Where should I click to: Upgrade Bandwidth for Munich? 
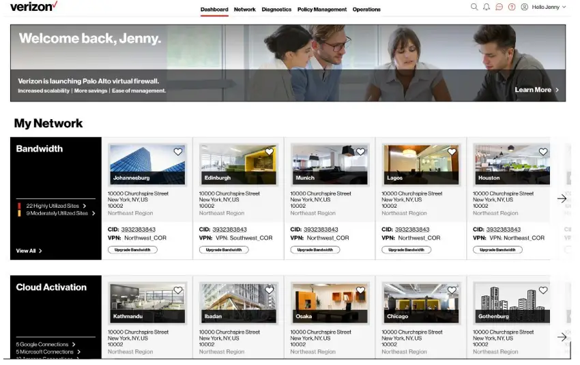315,250
